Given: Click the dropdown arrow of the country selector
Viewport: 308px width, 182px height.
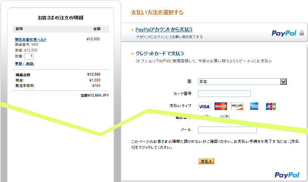Looking at the screenshot, I should click(x=283, y=81).
